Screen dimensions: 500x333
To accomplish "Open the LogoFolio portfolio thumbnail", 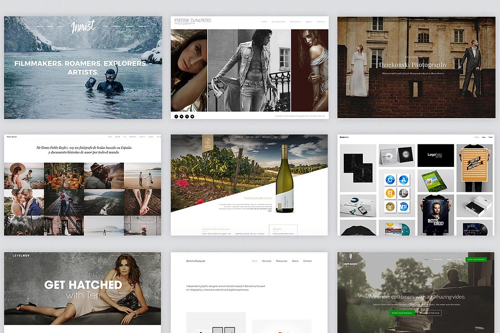I will (436, 155).
